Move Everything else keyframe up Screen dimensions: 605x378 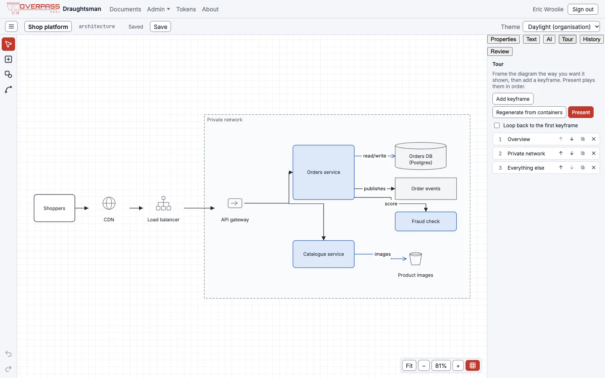pyautogui.click(x=561, y=168)
